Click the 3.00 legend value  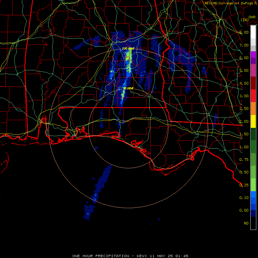(x=244, y=96)
